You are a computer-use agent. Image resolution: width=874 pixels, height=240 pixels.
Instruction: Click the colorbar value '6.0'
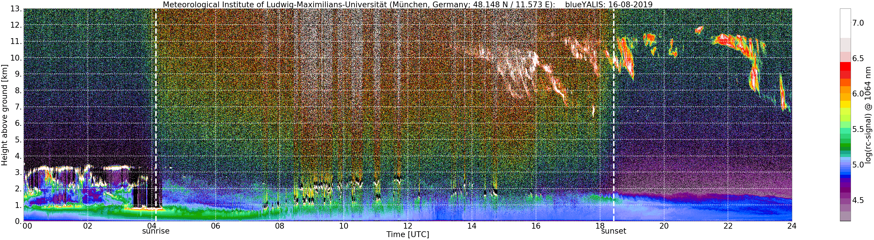[x=858, y=94]
